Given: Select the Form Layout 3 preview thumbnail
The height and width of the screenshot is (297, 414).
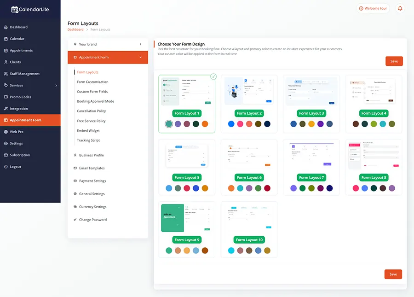Looking at the screenshot, I should pos(311,92).
